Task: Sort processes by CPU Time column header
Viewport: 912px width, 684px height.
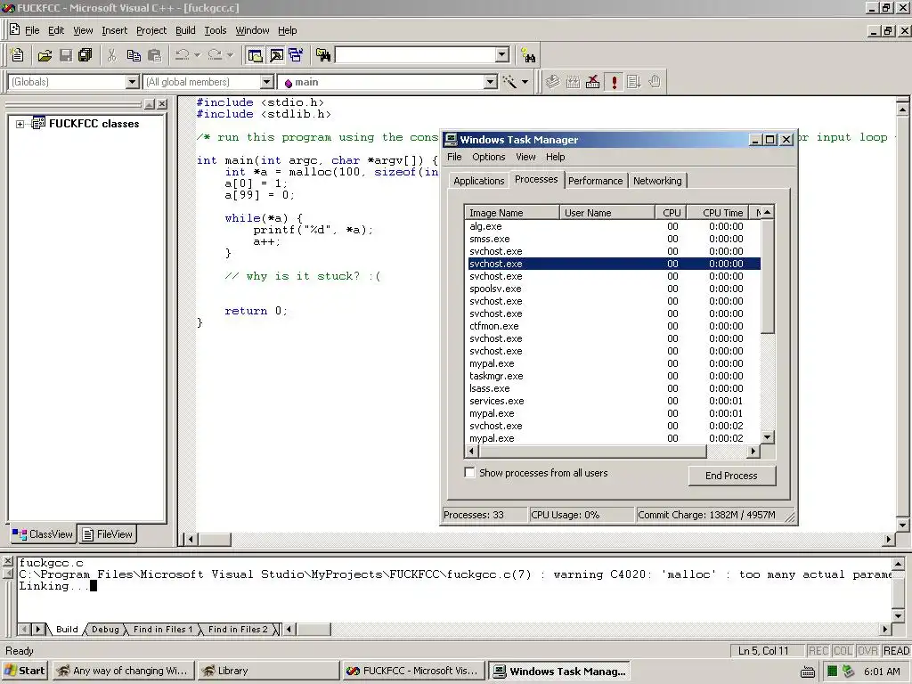Action: pyautogui.click(x=719, y=213)
